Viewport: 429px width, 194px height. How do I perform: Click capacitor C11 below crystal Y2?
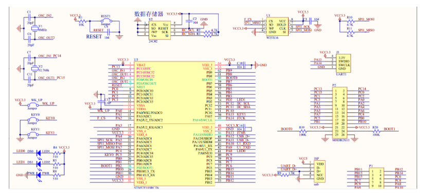point(29,79)
